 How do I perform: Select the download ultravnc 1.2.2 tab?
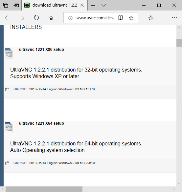pyautogui.click(x=55, y=5)
